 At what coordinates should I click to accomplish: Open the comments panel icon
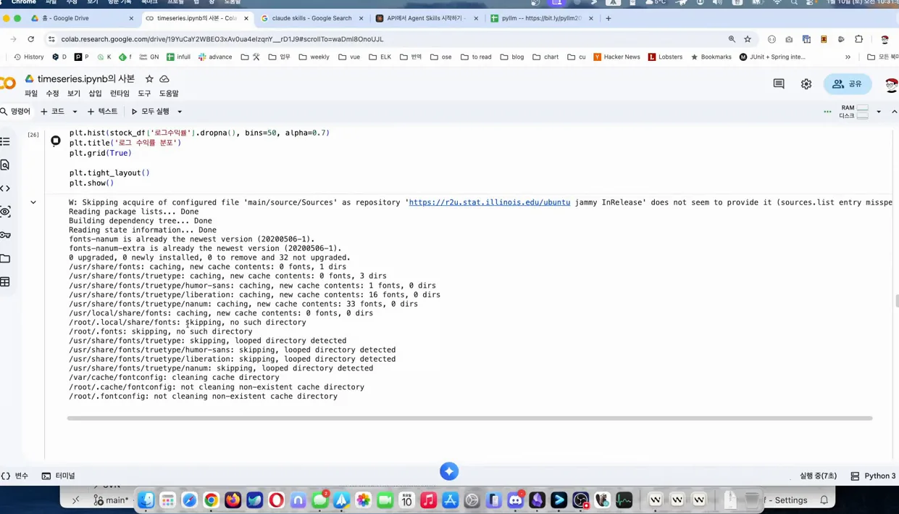(779, 84)
